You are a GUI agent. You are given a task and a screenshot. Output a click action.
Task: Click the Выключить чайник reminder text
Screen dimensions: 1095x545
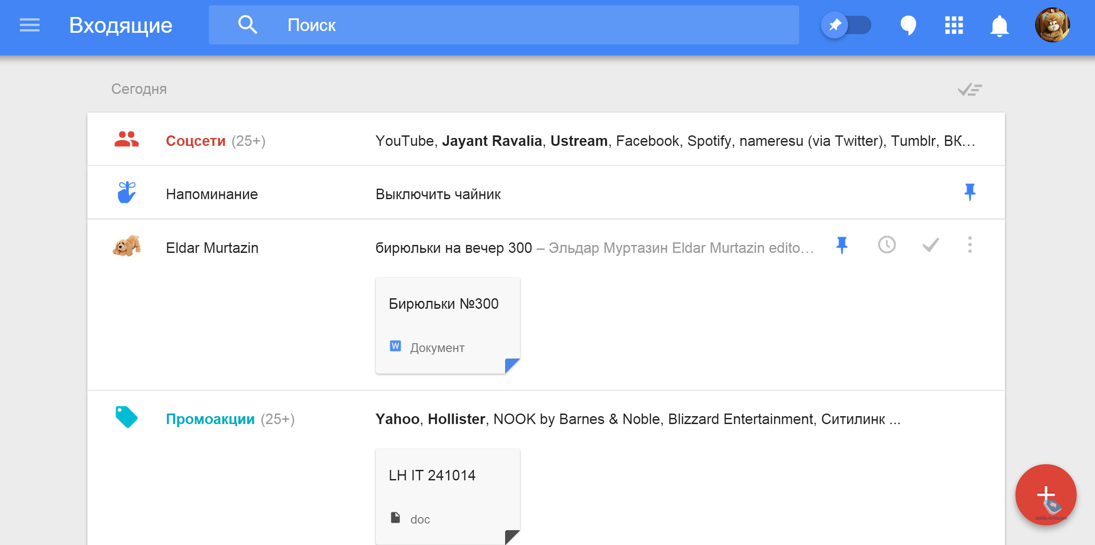coord(438,194)
